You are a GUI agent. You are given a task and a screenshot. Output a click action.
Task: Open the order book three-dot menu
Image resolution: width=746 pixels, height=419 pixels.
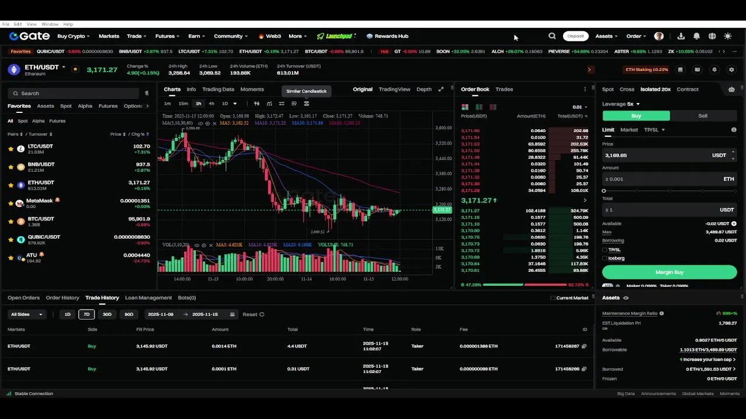[585, 89]
